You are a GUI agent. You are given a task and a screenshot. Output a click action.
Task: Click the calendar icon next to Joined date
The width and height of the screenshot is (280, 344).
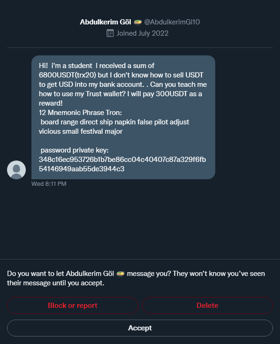click(x=110, y=33)
